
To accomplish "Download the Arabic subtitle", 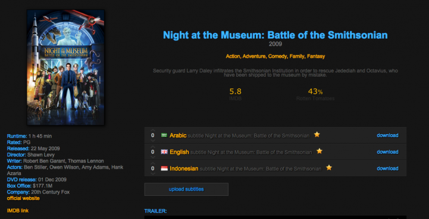I will [387, 135].
